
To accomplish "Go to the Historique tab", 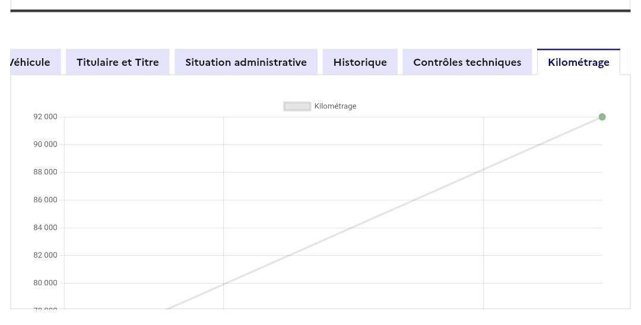I will click(x=360, y=62).
